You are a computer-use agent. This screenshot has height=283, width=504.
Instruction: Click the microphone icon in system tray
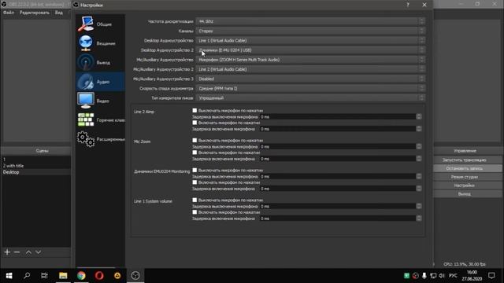pos(424,276)
